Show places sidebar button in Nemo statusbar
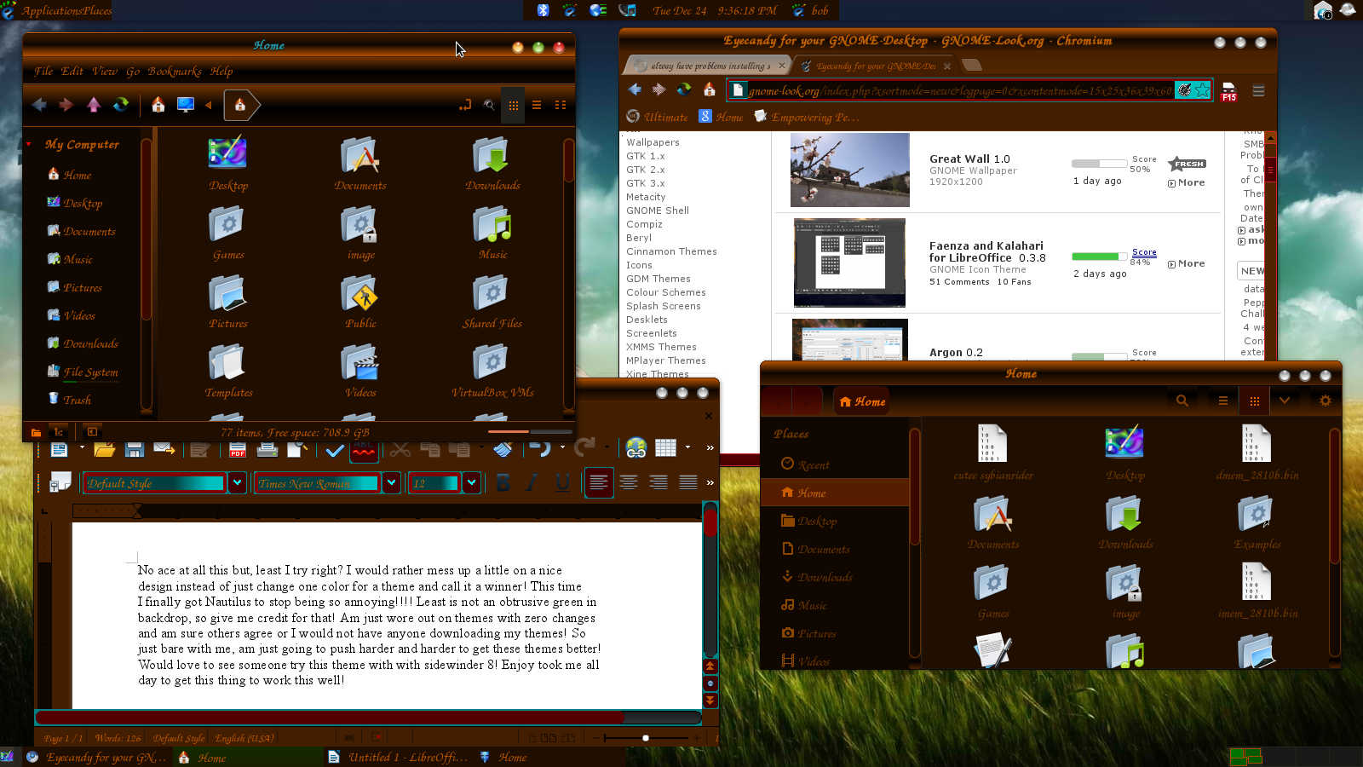This screenshot has height=767, width=1363. tap(36, 432)
